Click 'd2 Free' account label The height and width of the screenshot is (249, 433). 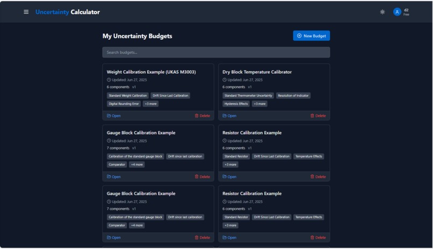coord(406,12)
